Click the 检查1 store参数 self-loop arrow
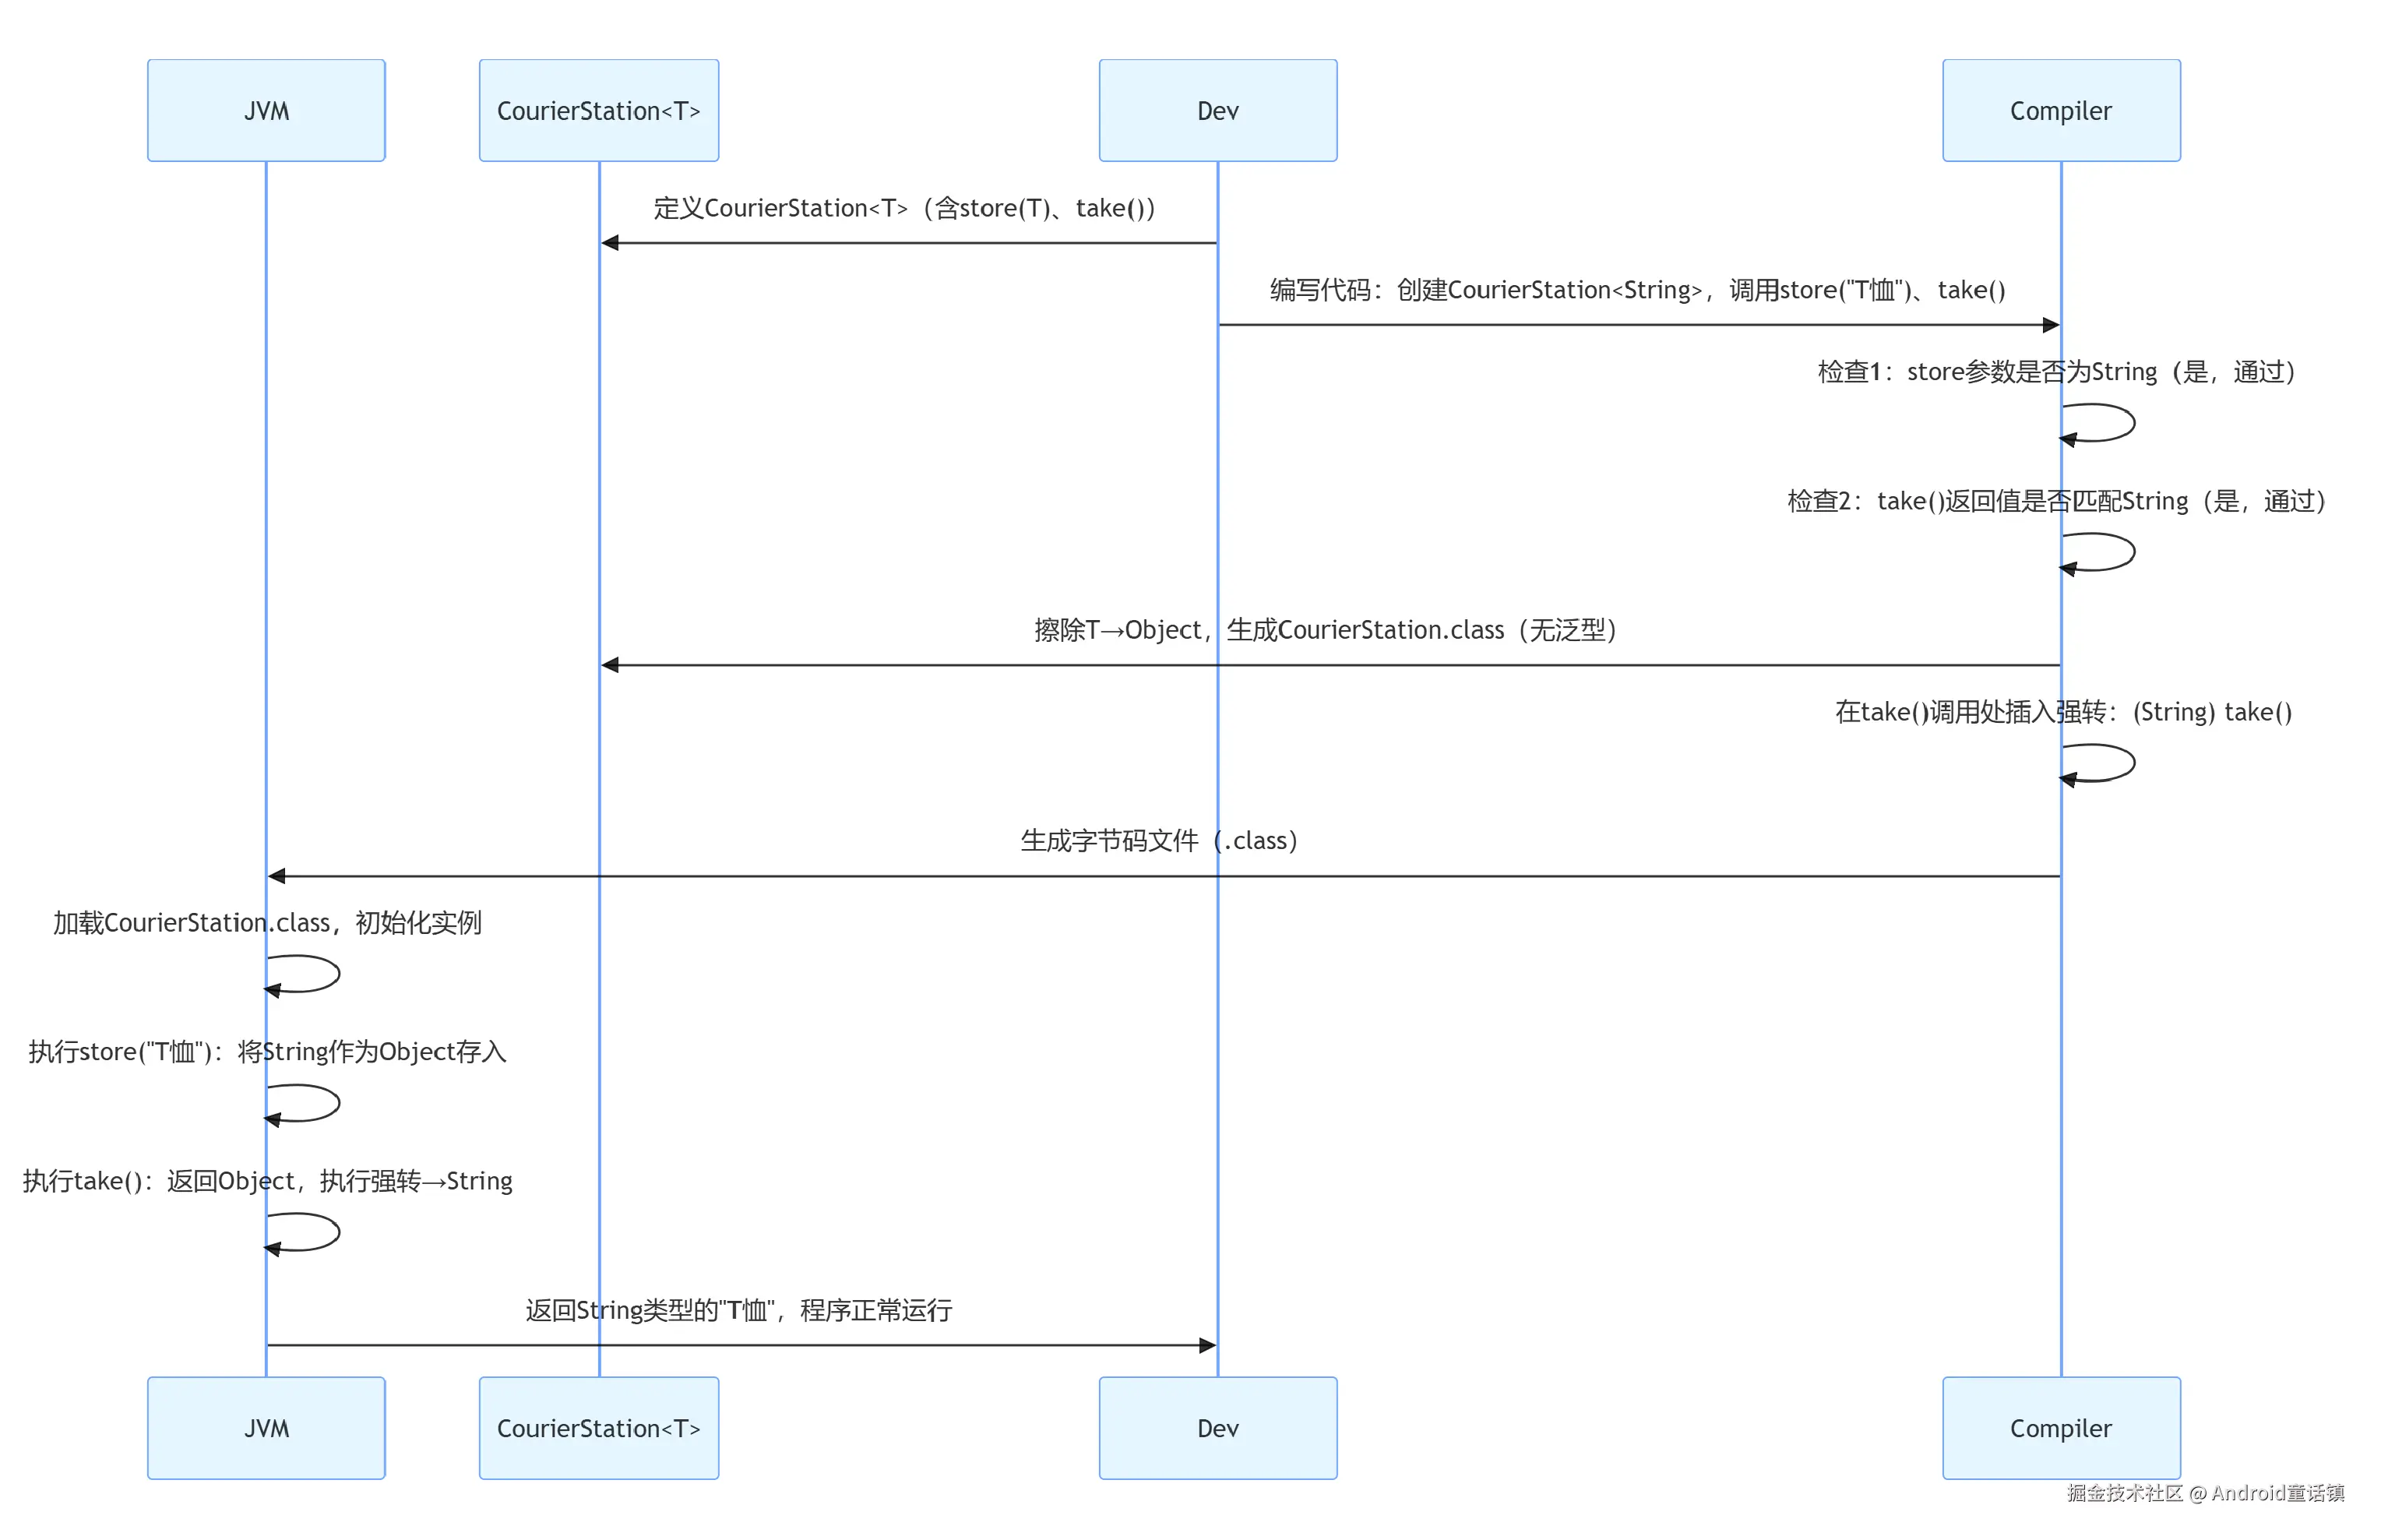The width and height of the screenshot is (2381, 1540). point(2099,423)
